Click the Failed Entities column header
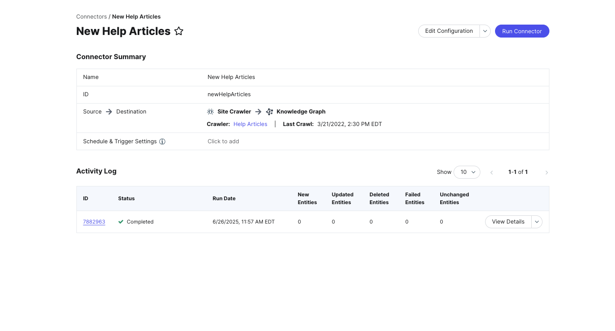This screenshot has width=615, height=331. click(x=415, y=199)
